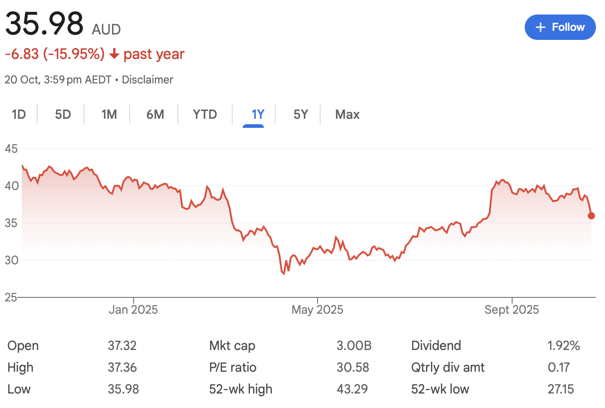This screenshot has width=605, height=408.
Task: Click the 52-wk high value 43.29
Action: [352, 389]
